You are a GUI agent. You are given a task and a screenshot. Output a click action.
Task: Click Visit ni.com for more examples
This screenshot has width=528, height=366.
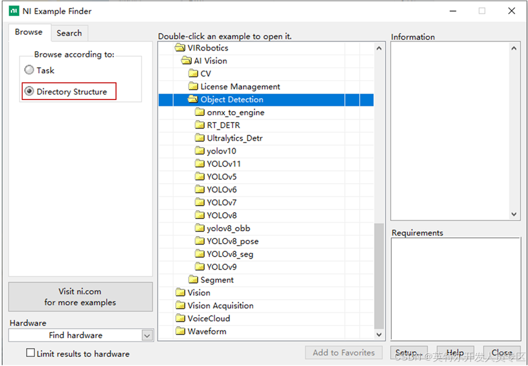point(80,297)
